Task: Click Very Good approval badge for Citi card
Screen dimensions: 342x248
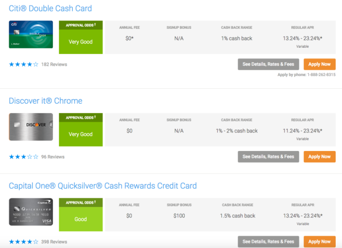Action: [81, 42]
